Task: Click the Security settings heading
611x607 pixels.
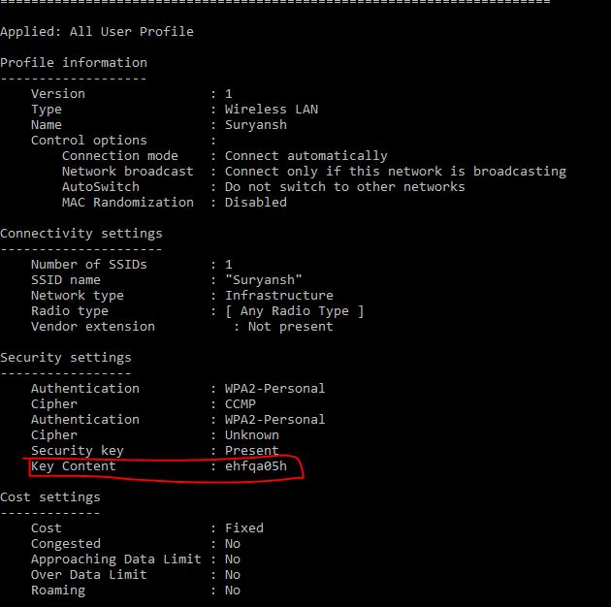Action: [66, 358]
